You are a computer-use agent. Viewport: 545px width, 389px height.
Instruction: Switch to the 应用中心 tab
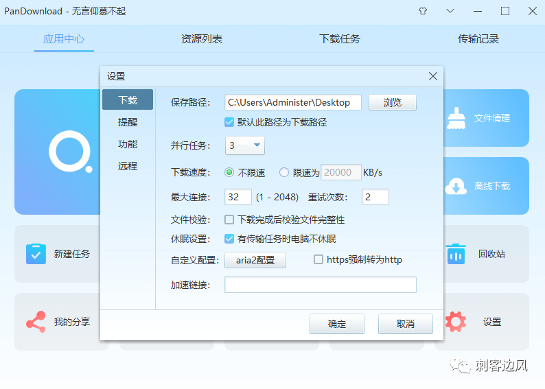[x=64, y=39]
